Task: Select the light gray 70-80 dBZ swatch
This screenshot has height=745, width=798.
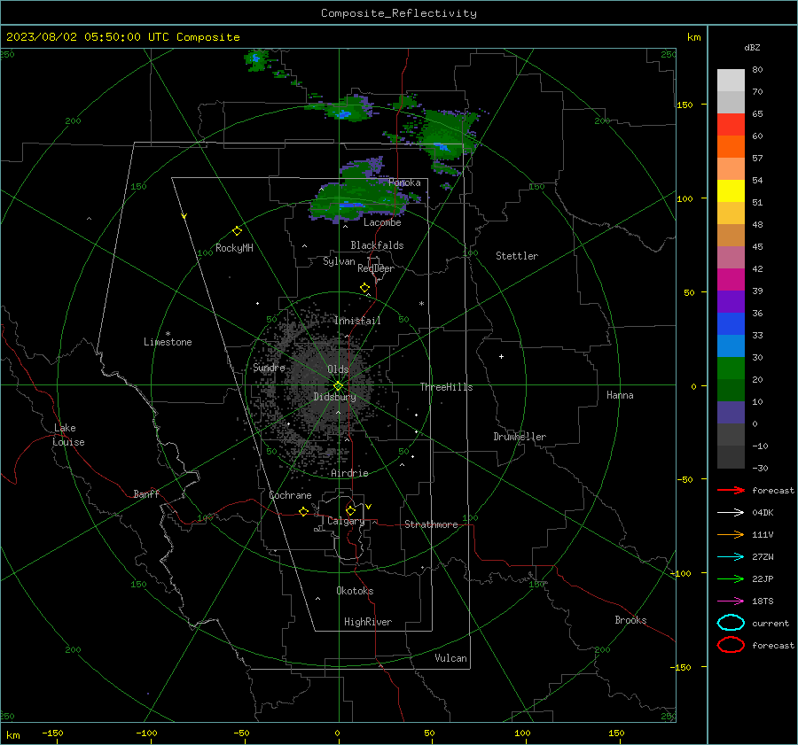Action: pyautogui.click(x=731, y=81)
